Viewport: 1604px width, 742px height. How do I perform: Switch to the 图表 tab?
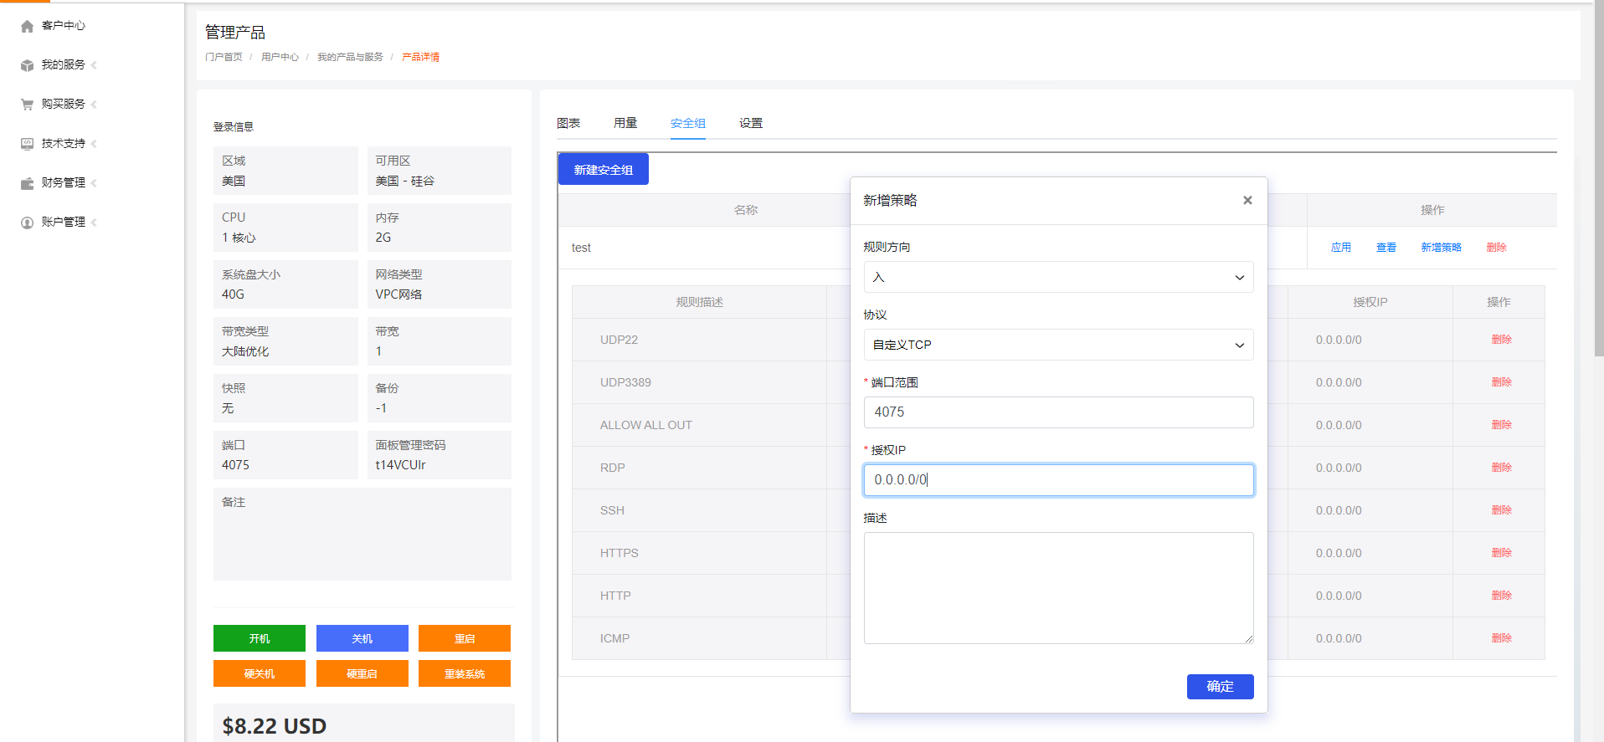568,123
